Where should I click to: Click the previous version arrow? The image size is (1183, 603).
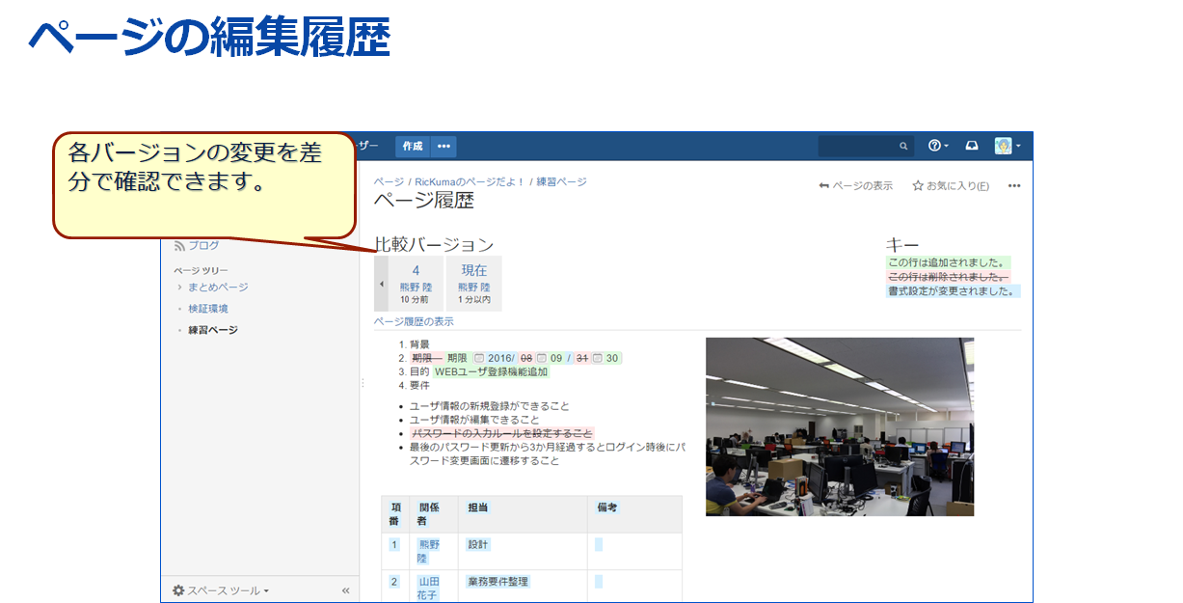click(381, 284)
